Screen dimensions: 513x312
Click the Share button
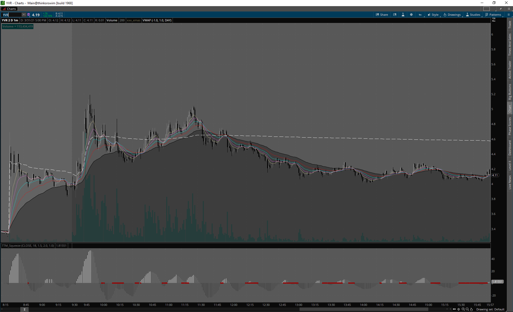pos(382,15)
